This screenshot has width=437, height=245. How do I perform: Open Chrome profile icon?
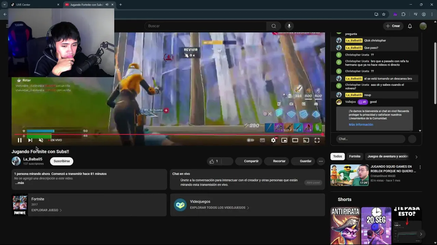tap(424, 14)
